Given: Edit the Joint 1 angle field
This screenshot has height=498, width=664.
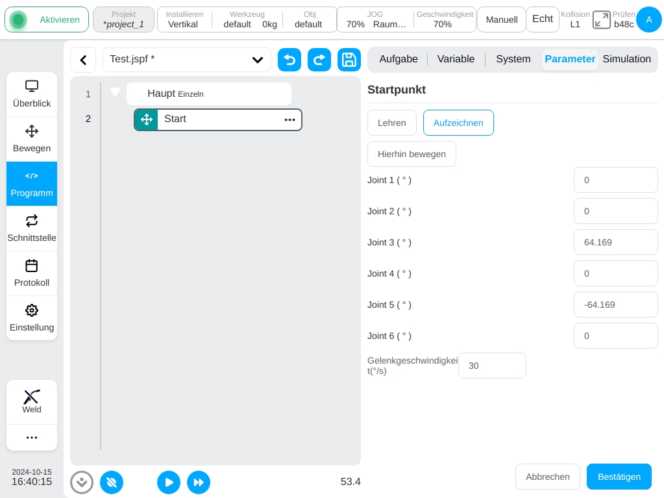Looking at the screenshot, I should pos(616,180).
